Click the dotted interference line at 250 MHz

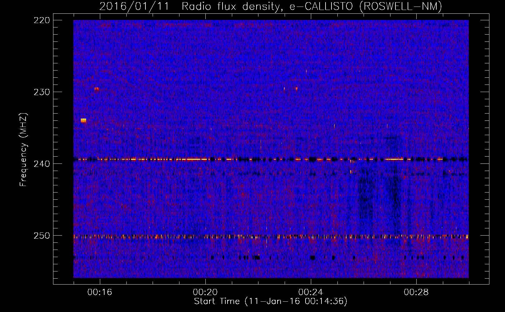point(271,237)
